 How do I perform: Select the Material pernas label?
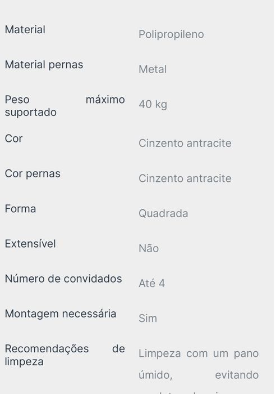(x=44, y=65)
